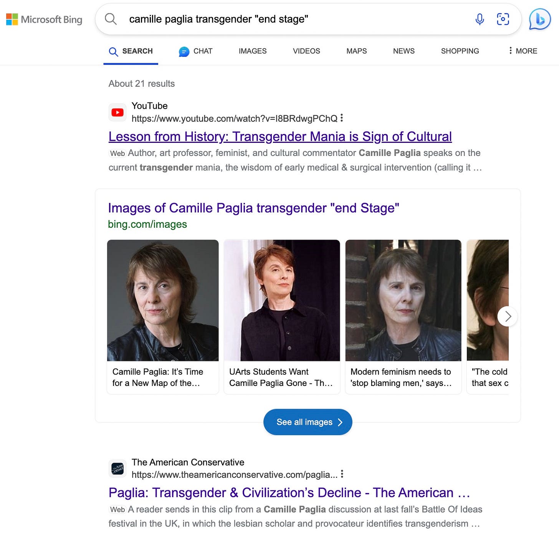Open visual search camera icon
Screen dimensions: 559x543
503,19
